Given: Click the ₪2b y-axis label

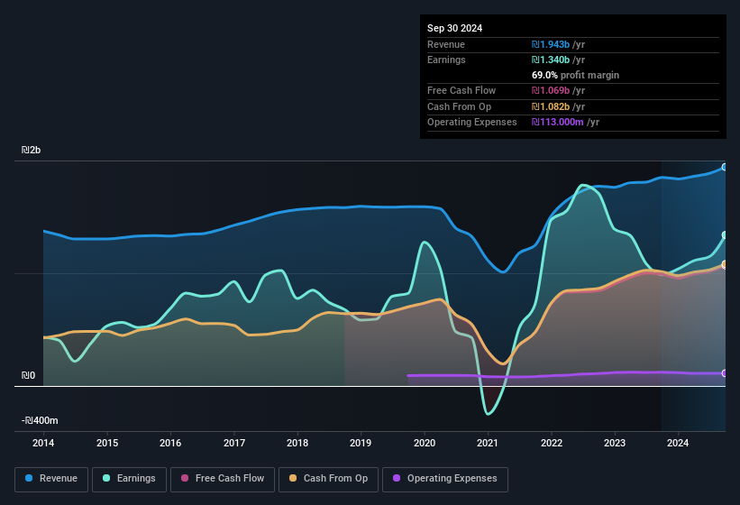Looking at the screenshot, I should (x=31, y=150).
